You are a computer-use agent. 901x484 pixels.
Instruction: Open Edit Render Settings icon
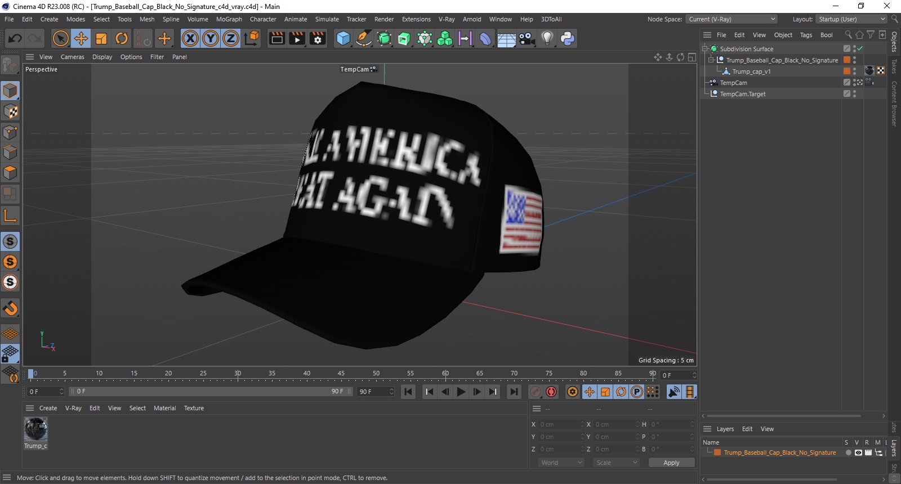(x=318, y=38)
